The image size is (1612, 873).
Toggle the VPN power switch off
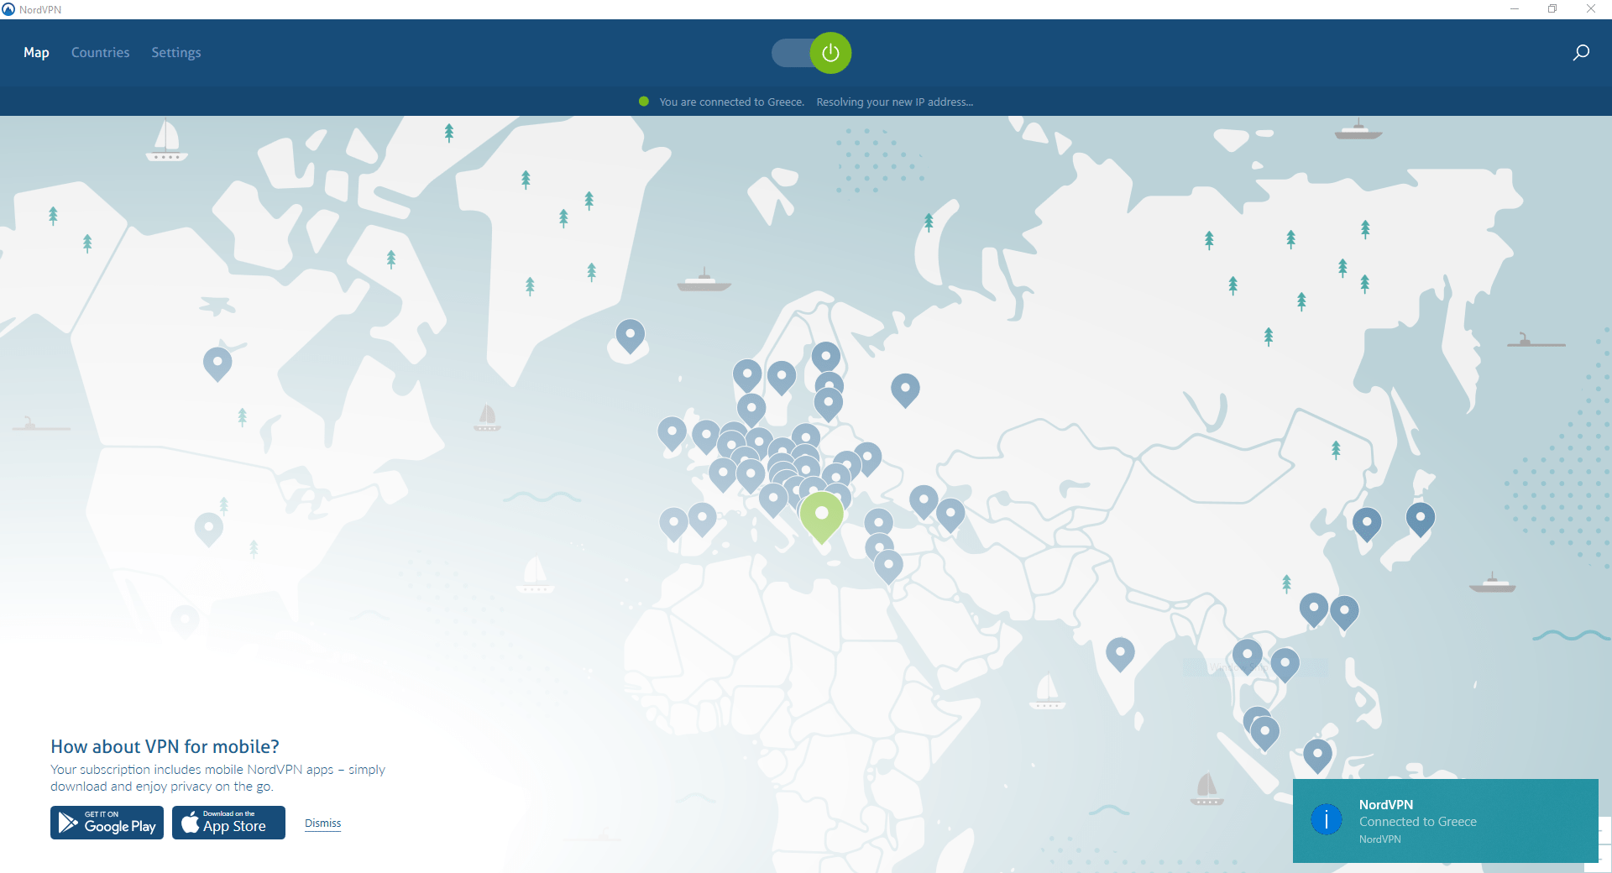coord(811,53)
